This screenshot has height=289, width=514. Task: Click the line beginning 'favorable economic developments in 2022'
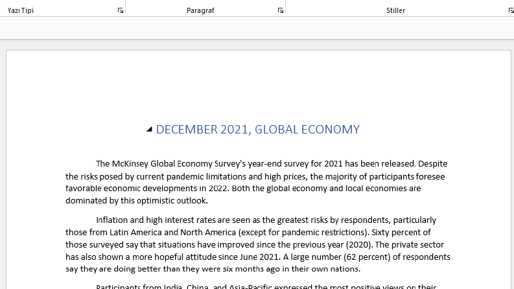pos(243,189)
